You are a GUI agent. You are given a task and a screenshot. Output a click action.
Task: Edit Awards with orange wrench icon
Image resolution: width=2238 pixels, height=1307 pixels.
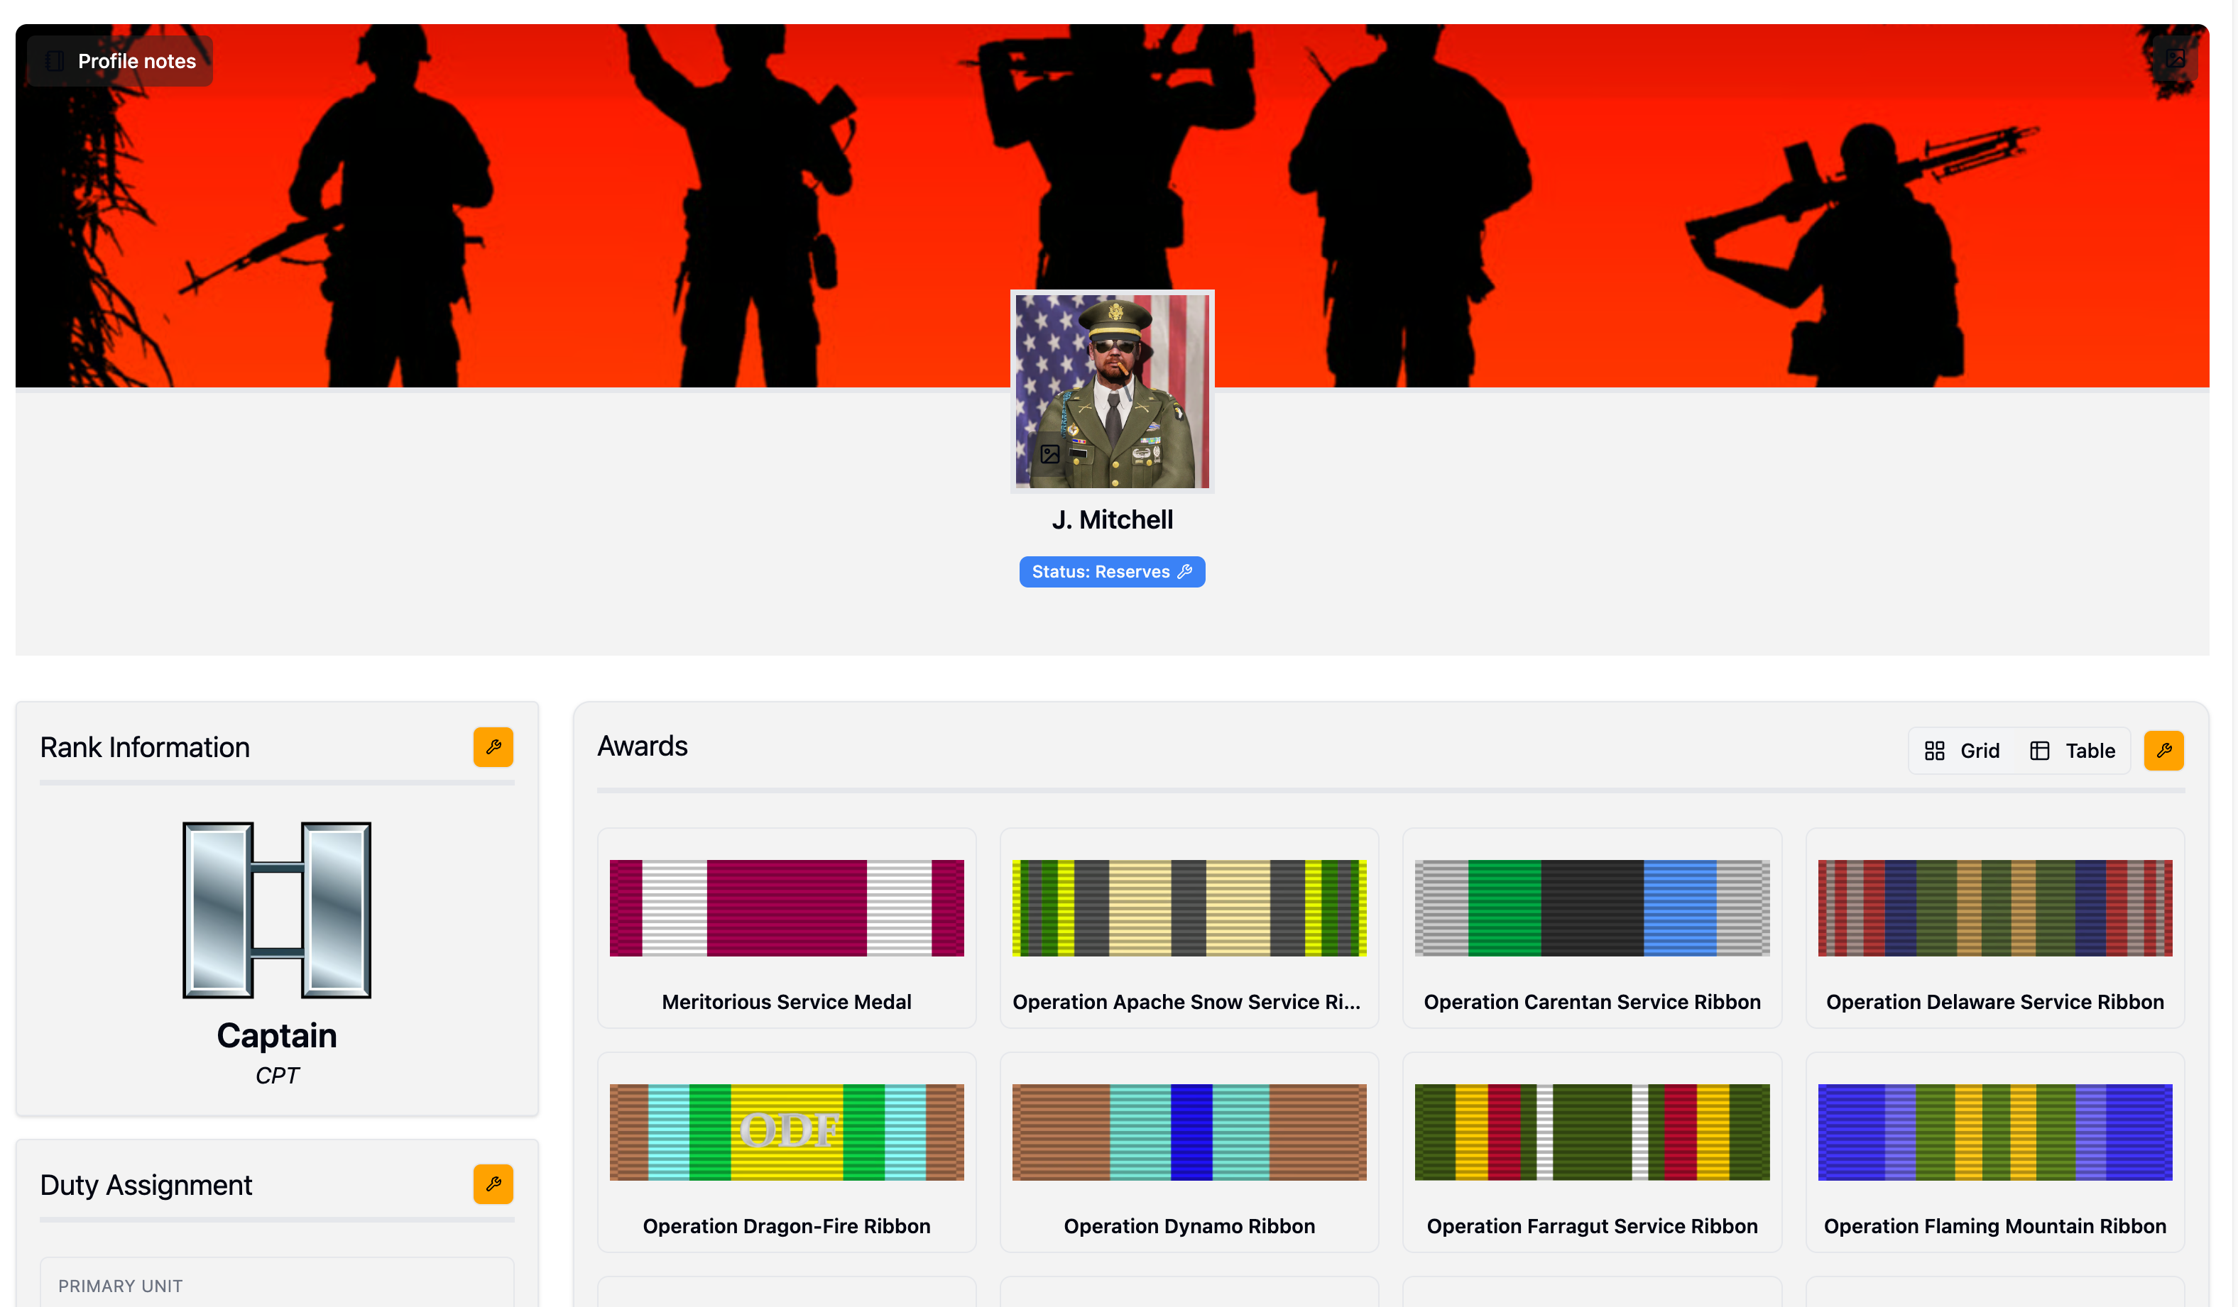[2163, 751]
